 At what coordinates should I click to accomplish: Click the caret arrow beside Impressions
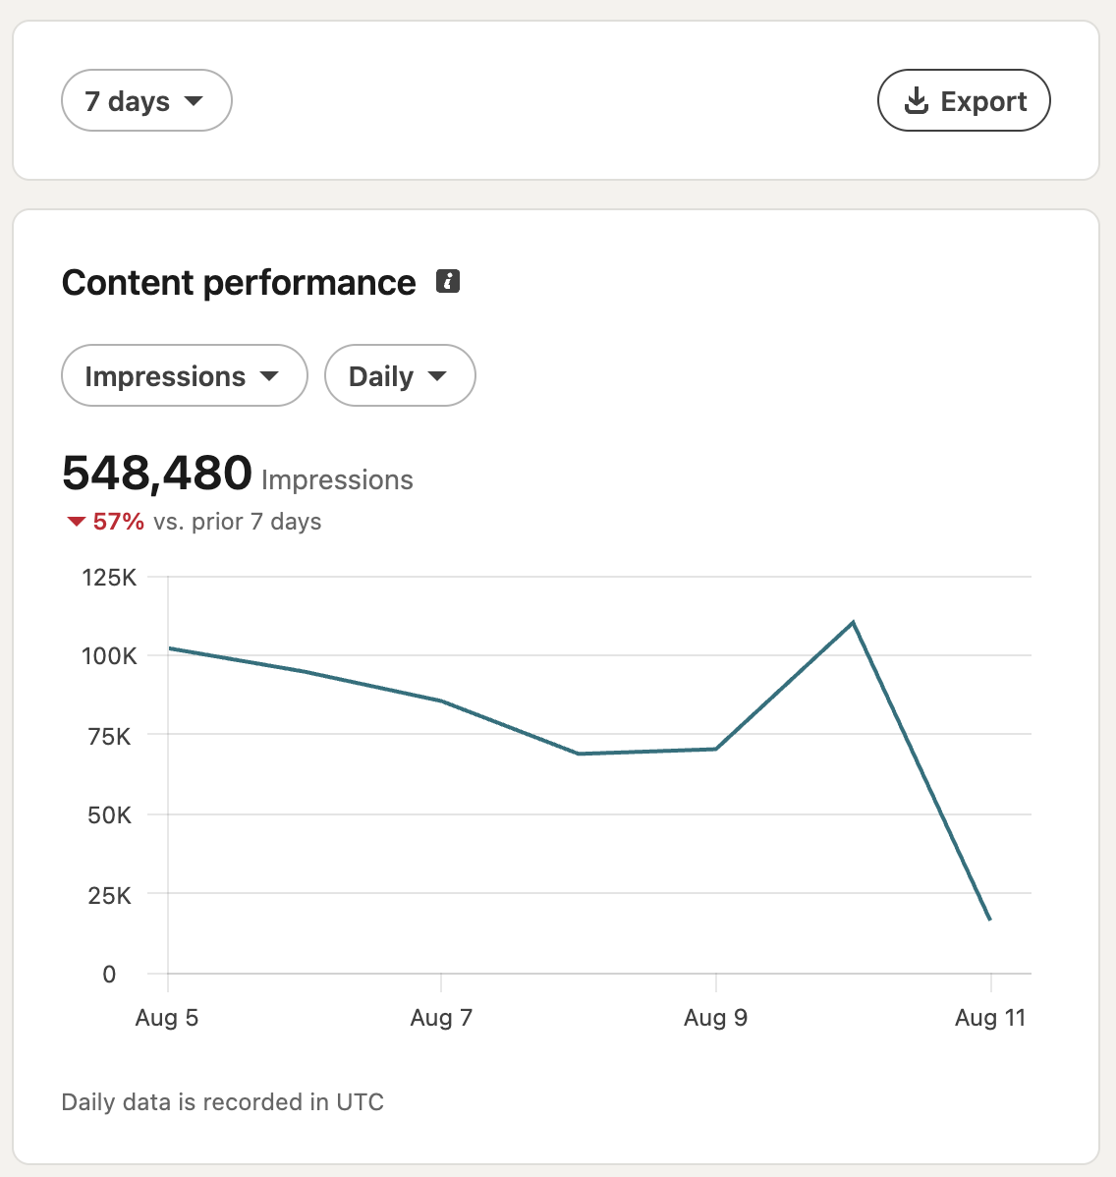point(269,376)
